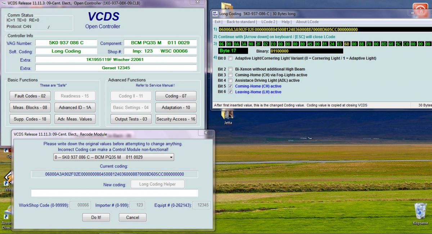Screen dimensions: 432x234
Task: Uncheck Bit 6 Leaving-Home (LH) active
Action: 230,92
